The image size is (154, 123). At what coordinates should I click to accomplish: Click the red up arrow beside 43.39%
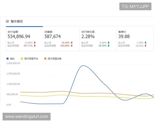(72, 43)
